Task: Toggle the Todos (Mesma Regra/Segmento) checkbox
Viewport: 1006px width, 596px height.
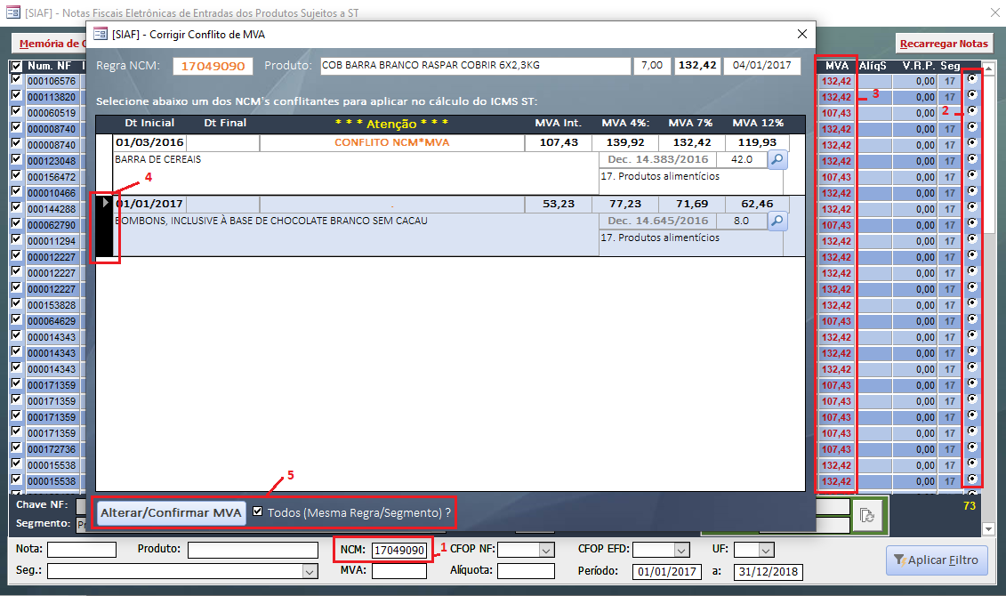Action: (x=258, y=512)
